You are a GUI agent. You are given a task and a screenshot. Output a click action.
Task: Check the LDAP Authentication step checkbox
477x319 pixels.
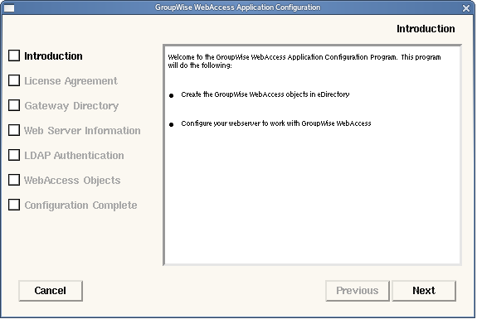(x=14, y=155)
